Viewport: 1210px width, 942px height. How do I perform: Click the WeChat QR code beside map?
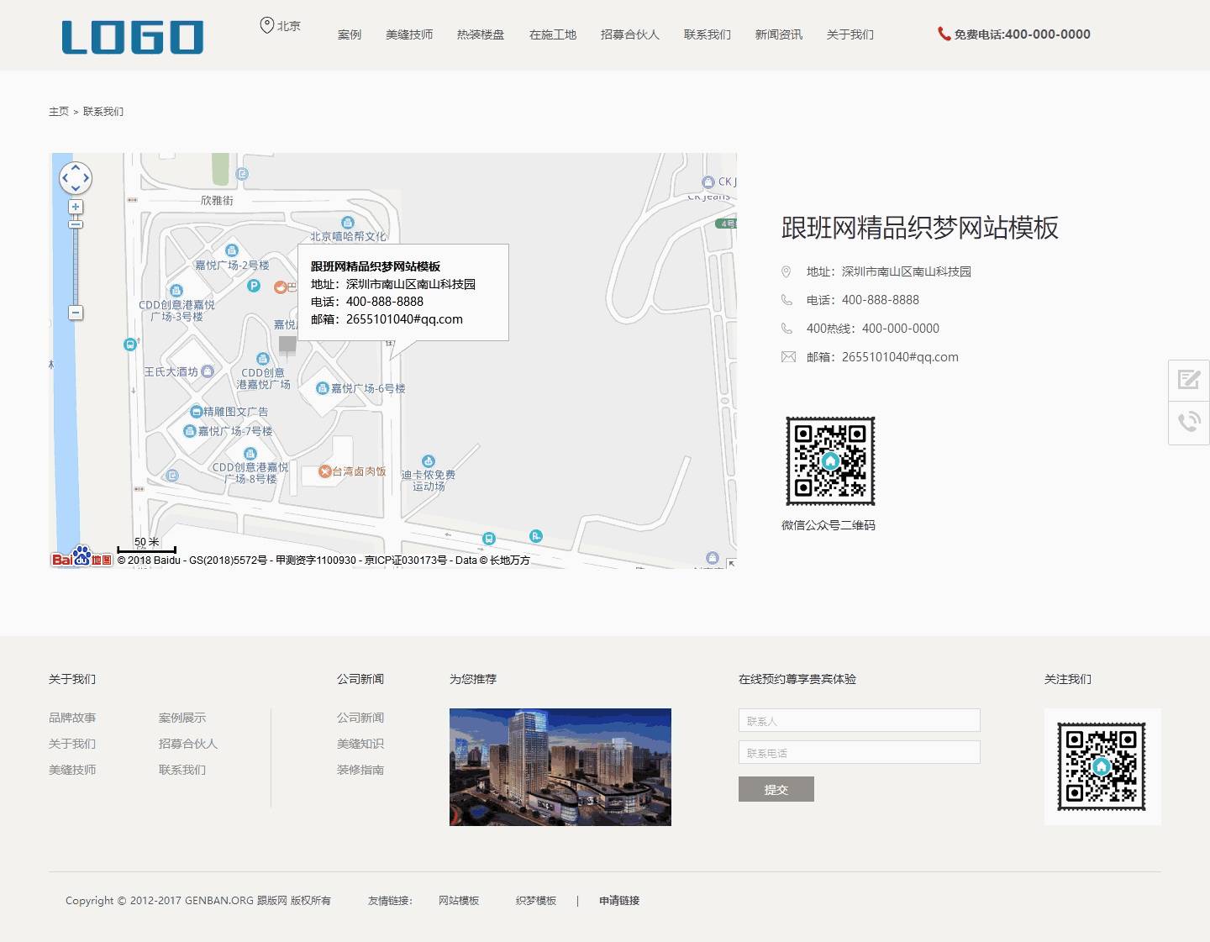pyautogui.click(x=830, y=461)
